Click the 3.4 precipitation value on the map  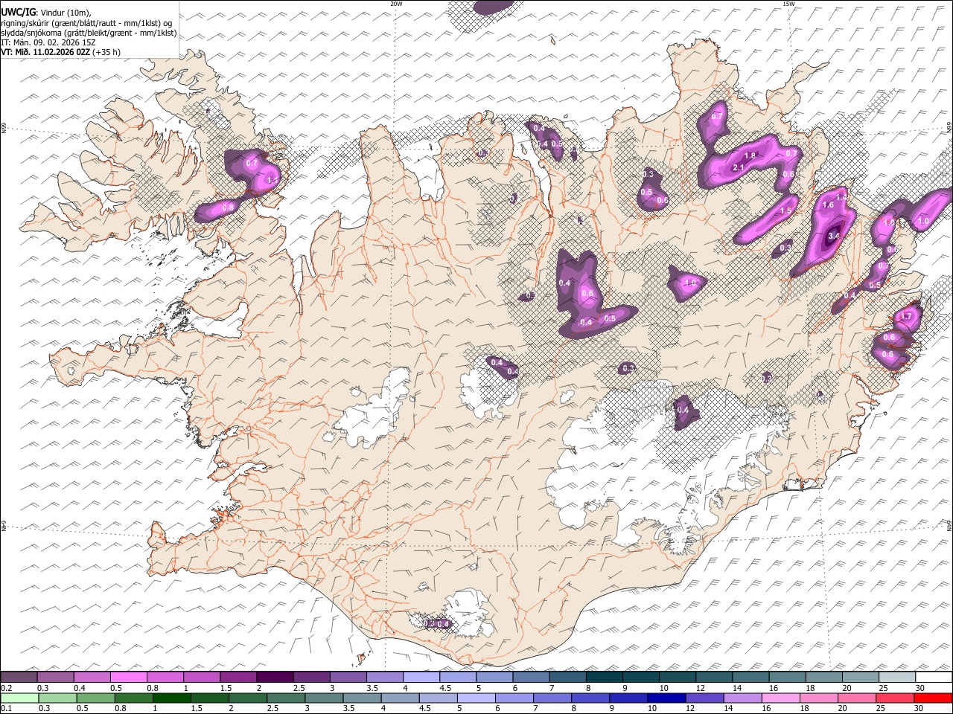pyautogui.click(x=834, y=236)
